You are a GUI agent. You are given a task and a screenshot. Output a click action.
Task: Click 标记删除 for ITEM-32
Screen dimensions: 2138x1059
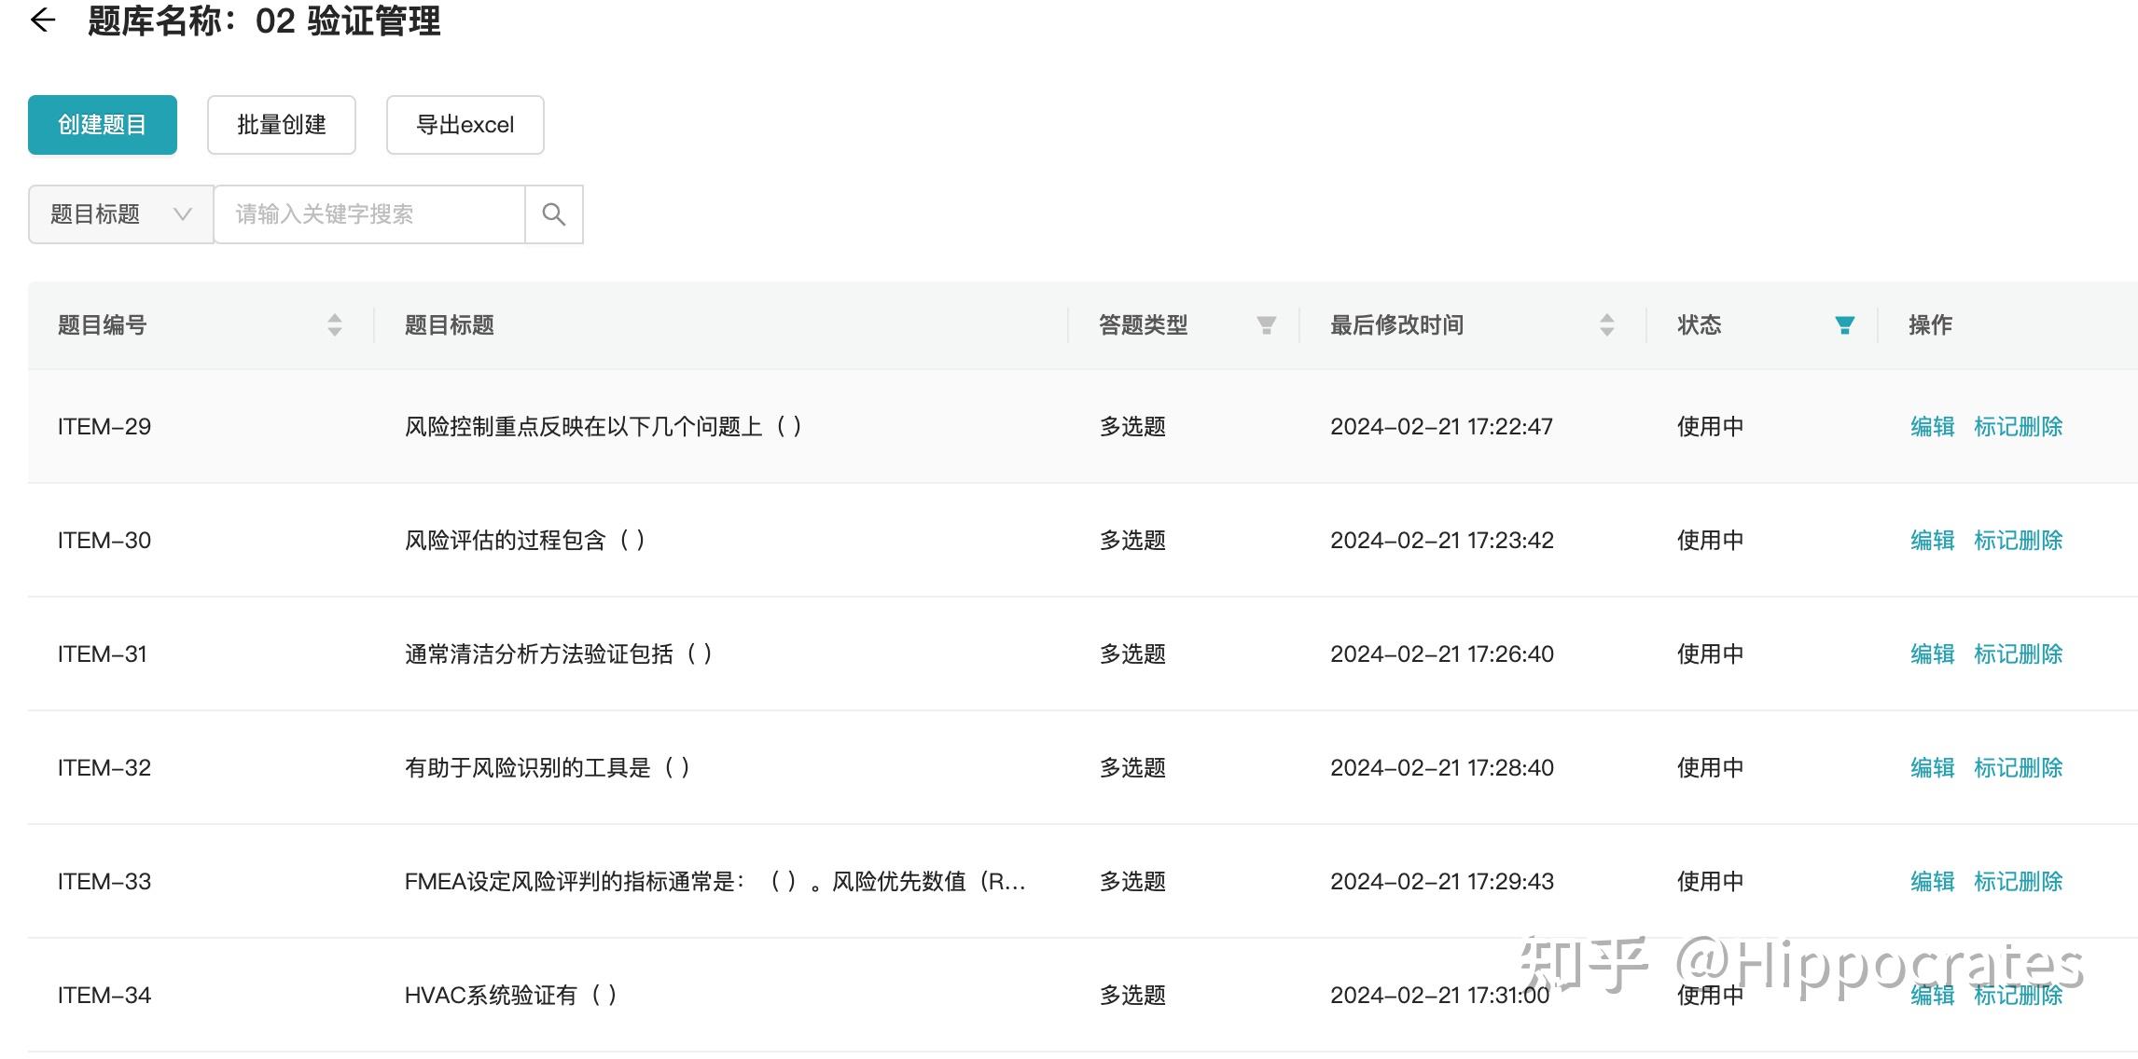(x=2018, y=768)
